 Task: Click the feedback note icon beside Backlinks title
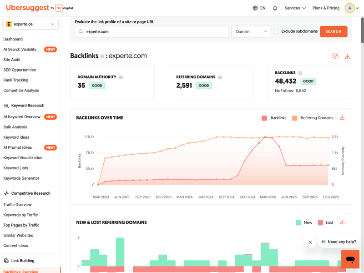pyautogui.click(x=335, y=56)
